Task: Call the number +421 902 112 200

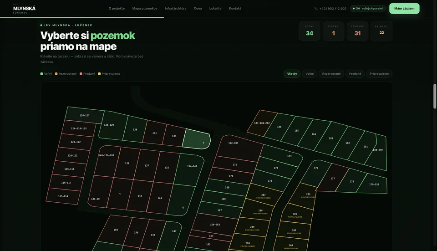Action: (x=333, y=9)
